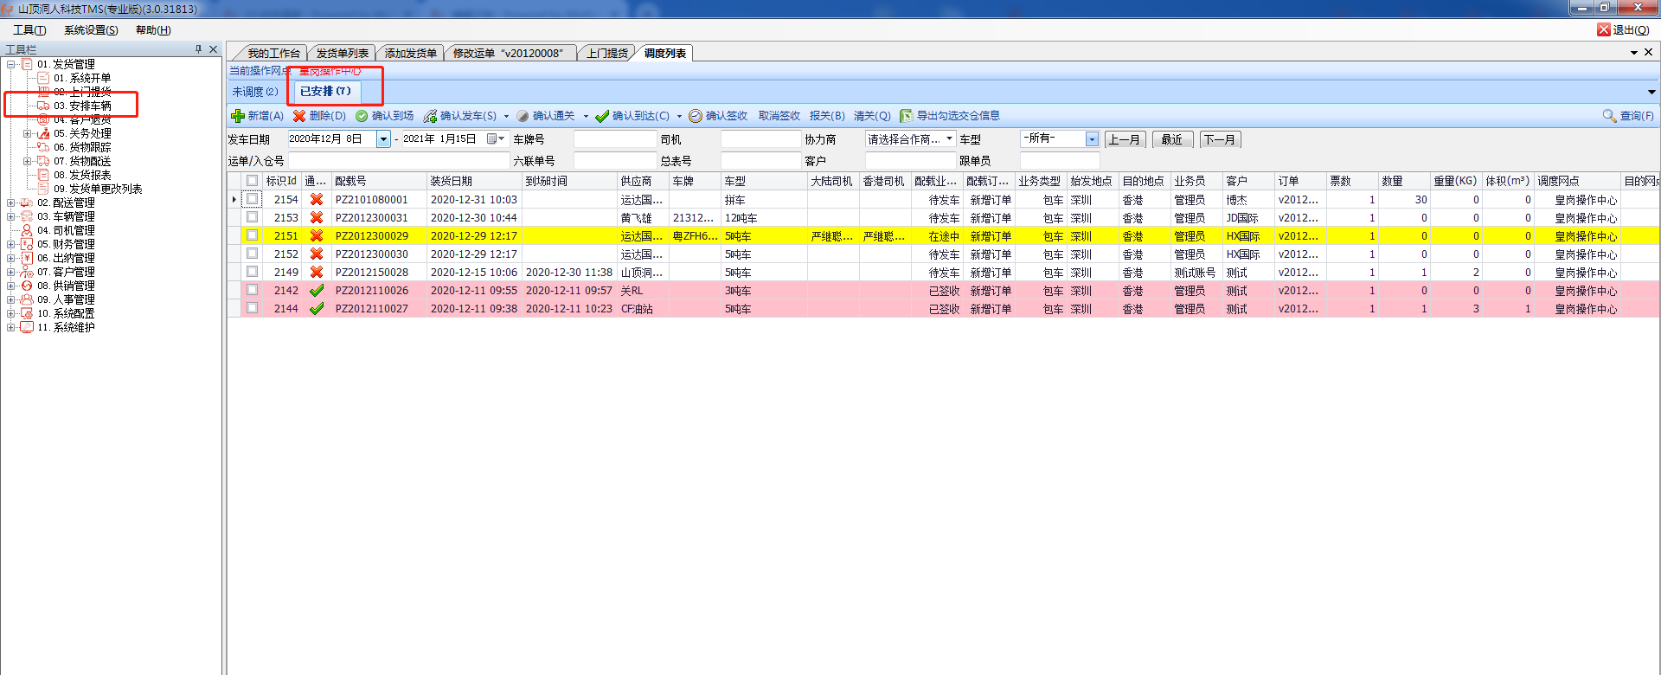Open 03. 安排车辆 truck icon in sidebar
Screen dimensions: 1661x675
(x=43, y=106)
